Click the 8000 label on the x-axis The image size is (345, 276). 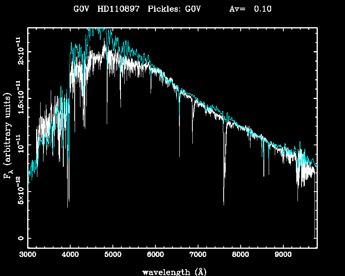click(x=240, y=255)
